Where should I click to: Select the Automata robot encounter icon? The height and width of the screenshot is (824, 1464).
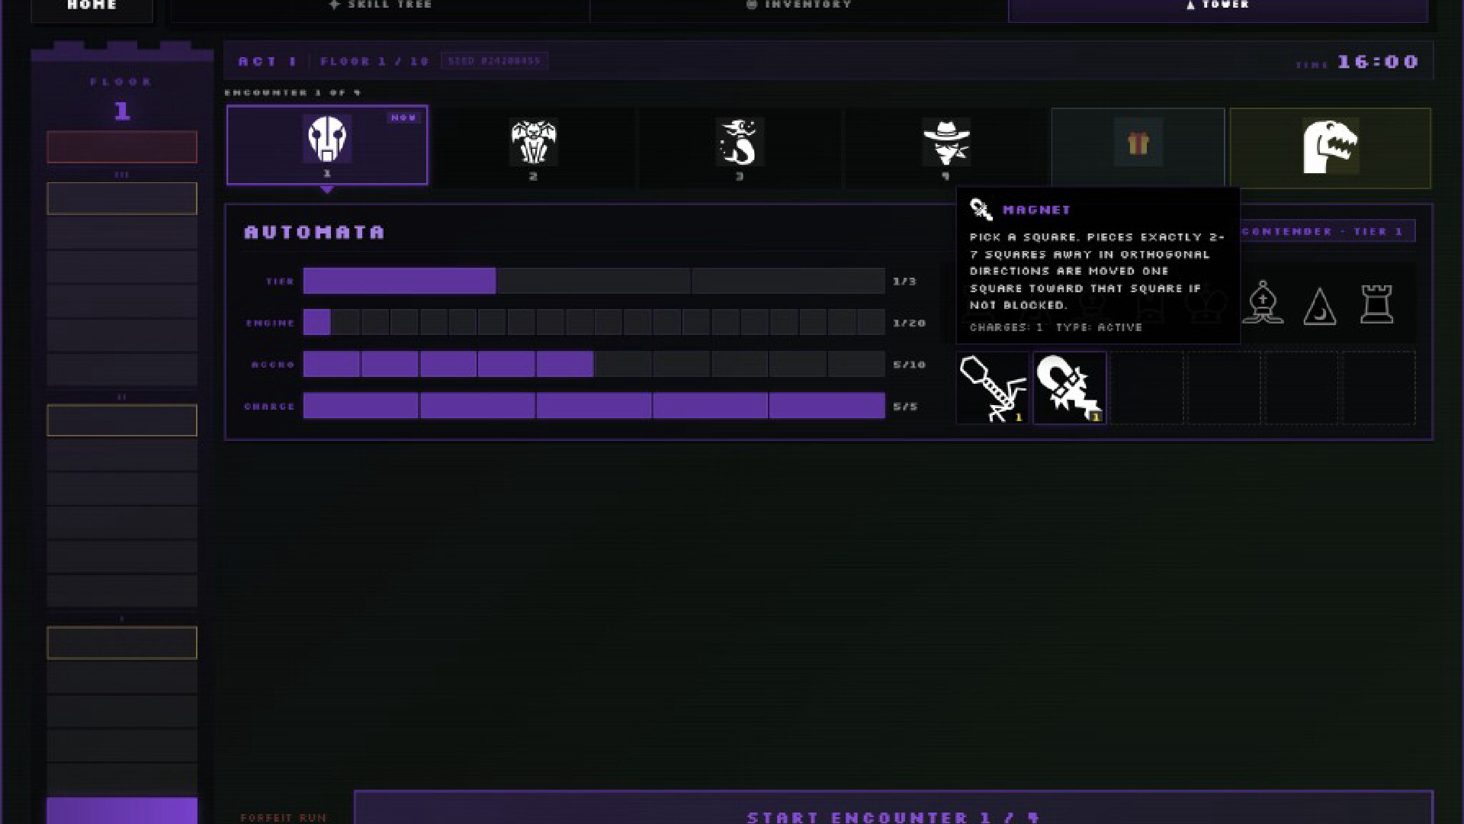327,140
